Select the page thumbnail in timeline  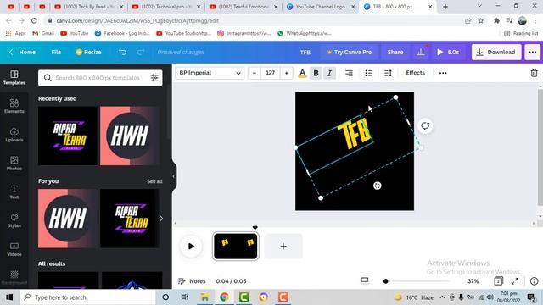(x=236, y=247)
